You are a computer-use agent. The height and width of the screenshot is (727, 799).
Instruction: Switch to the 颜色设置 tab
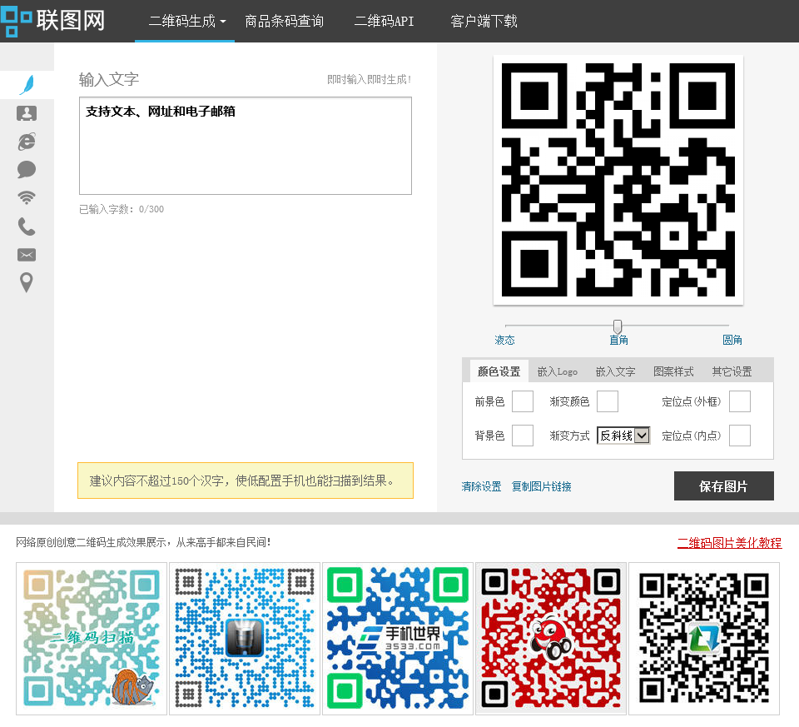(x=499, y=371)
